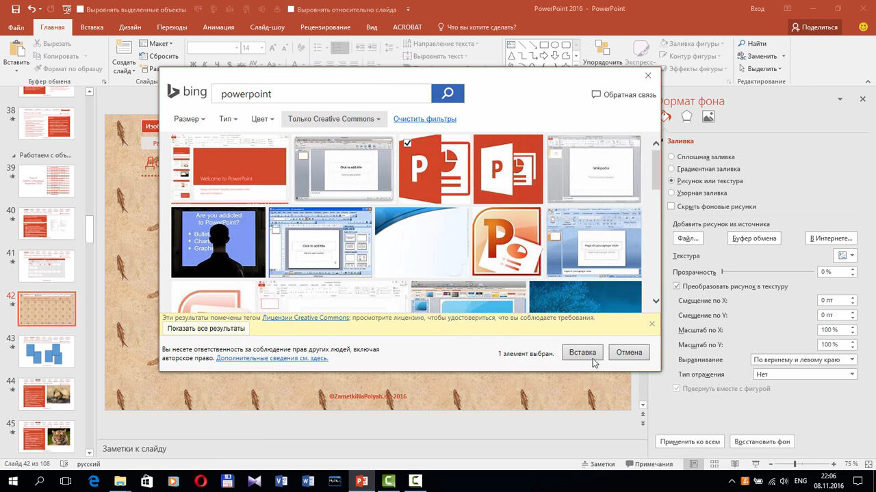The width and height of the screenshot is (876, 492).
Task: Open the Picture icon tab in format pane
Action: pos(708,117)
